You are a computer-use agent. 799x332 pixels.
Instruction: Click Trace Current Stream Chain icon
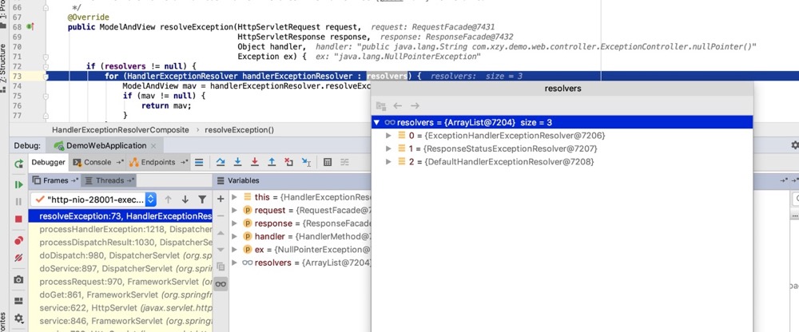click(x=345, y=163)
